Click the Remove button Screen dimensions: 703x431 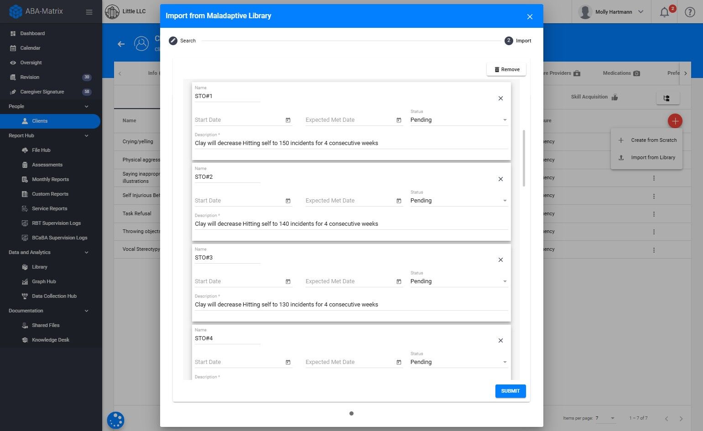(506, 69)
